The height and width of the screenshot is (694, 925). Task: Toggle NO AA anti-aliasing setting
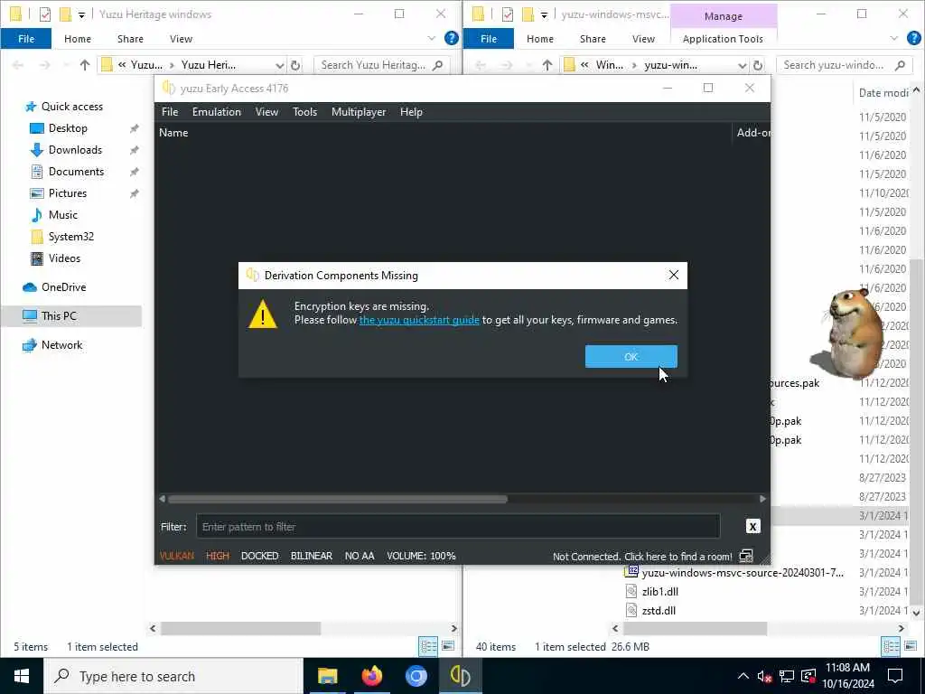coord(360,556)
